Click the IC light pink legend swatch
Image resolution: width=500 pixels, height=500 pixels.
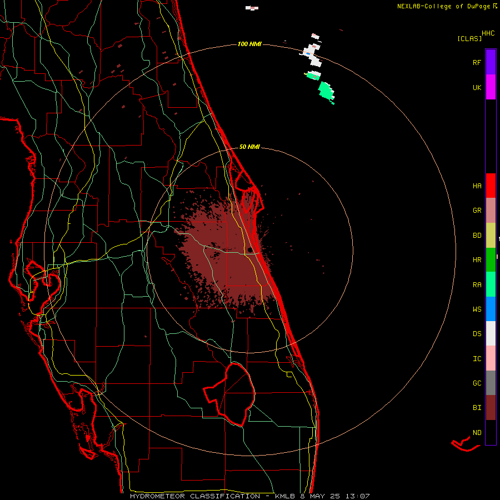pyautogui.click(x=491, y=358)
